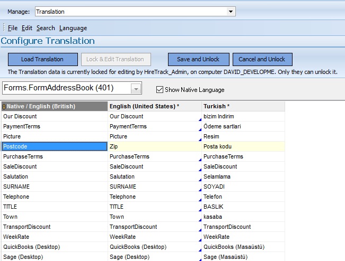The height and width of the screenshot is (261, 345).
Task: Select the Telephone row in Native column
Action: [54, 197]
